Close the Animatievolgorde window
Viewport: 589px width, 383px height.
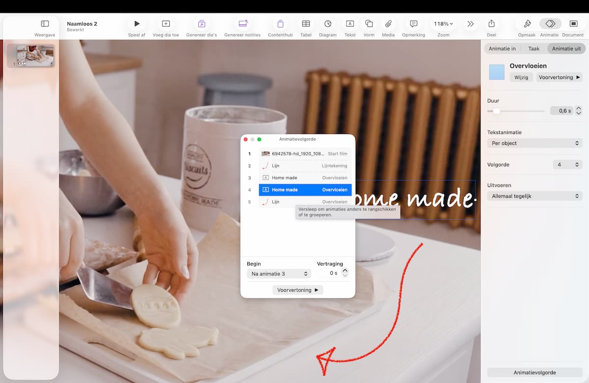(246, 139)
